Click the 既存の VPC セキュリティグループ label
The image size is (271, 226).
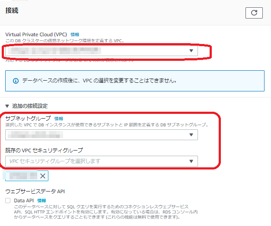click(44, 150)
